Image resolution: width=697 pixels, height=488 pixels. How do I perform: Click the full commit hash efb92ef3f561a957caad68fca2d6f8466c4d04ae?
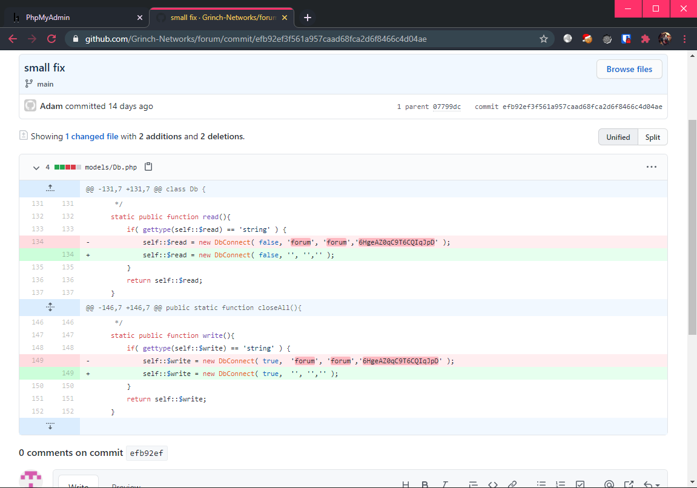click(583, 107)
